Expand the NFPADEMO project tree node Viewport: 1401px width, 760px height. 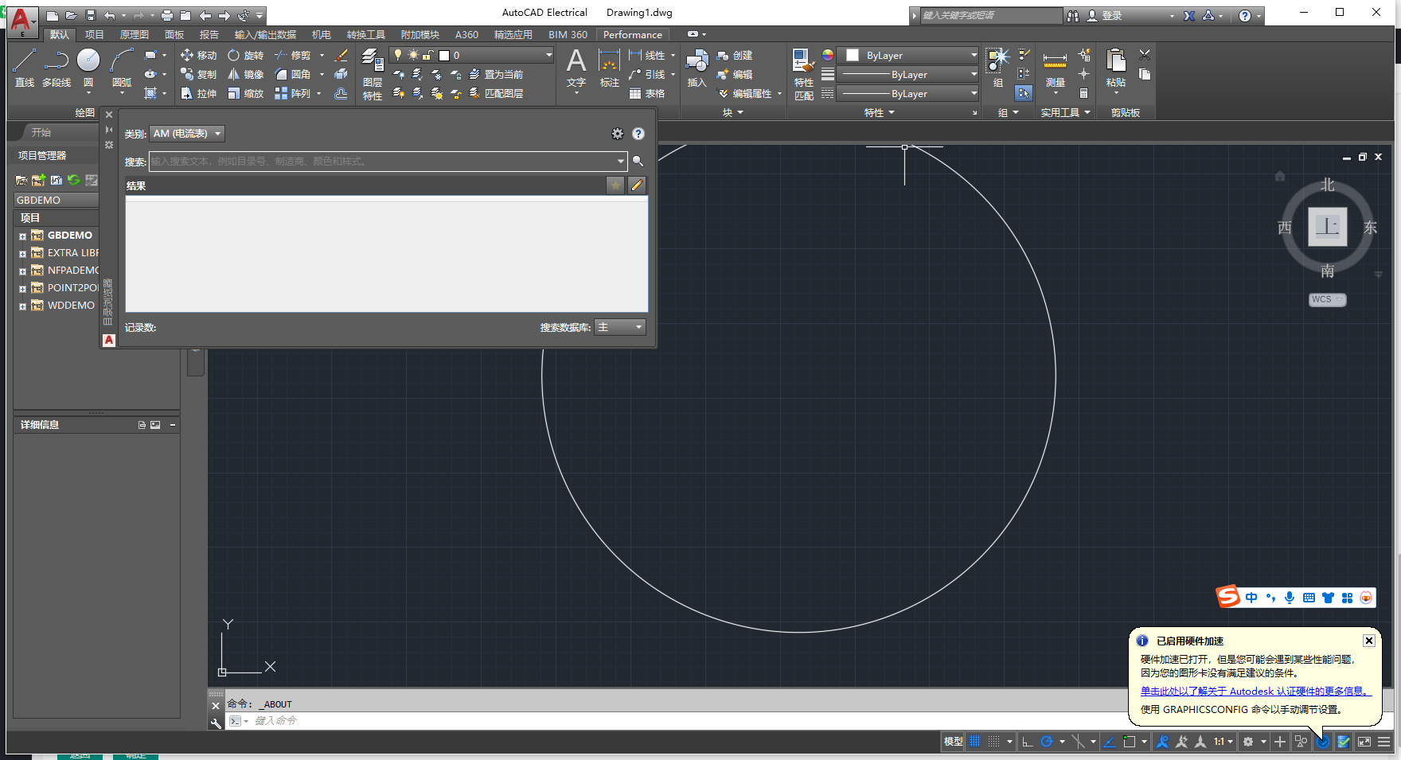[22, 271]
